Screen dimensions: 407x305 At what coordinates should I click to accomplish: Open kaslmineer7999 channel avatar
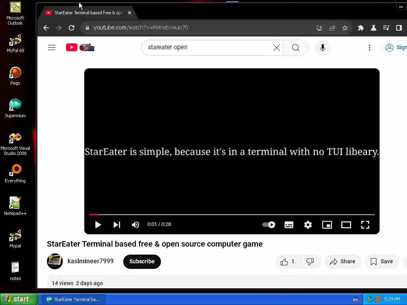click(x=55, y=261)
